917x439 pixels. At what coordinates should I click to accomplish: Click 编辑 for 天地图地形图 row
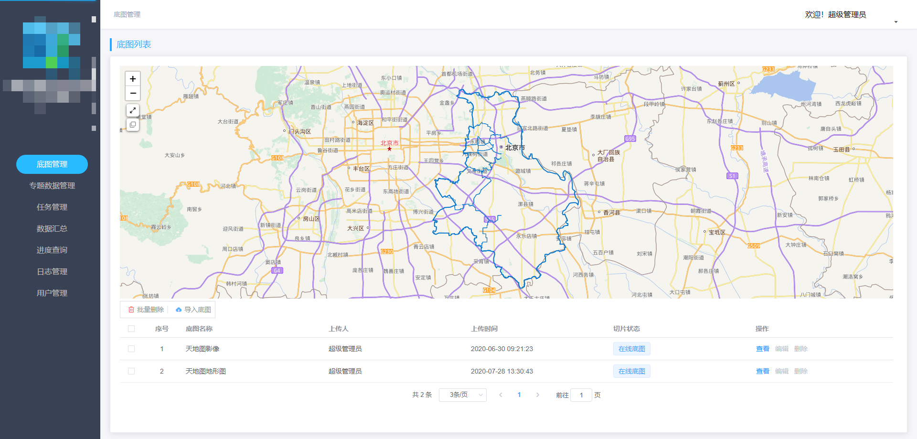click(782, 371)
